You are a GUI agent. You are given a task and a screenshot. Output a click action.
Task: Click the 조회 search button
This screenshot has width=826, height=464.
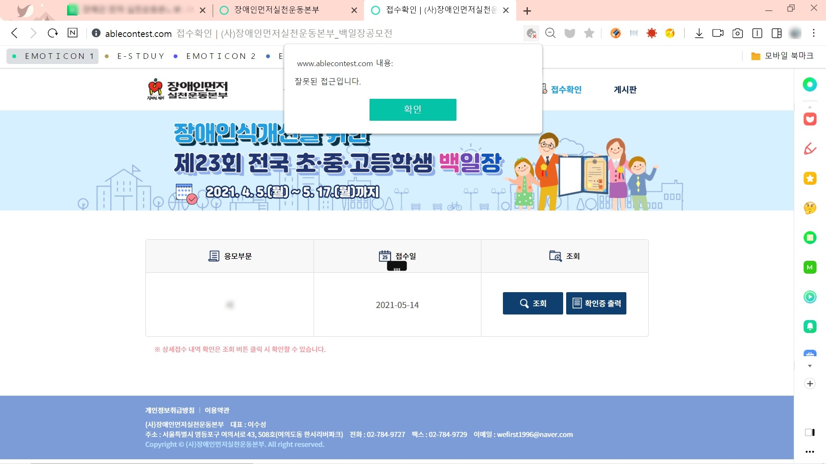(x=533, y=303)
